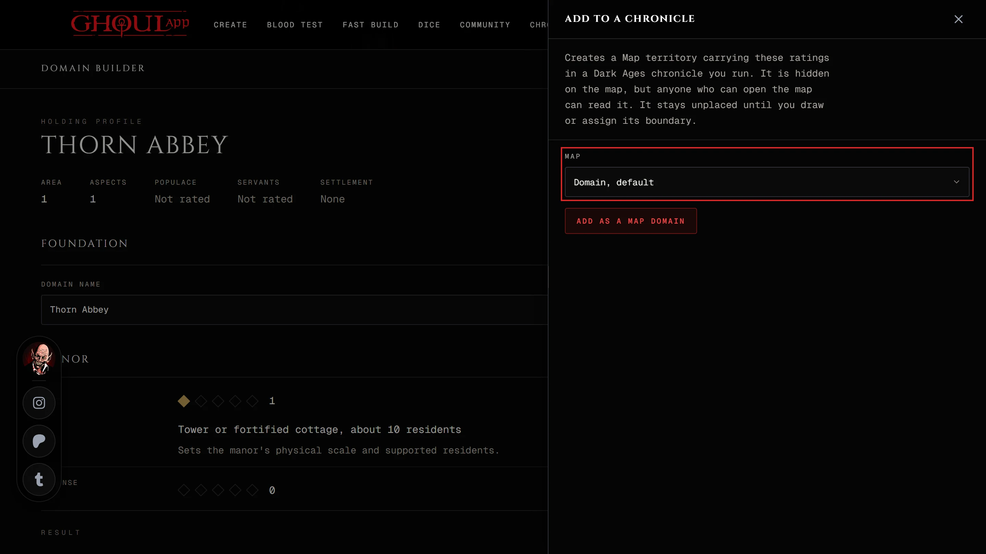Click 'Tower or fortified cottage' description text
This screenshot has height=554, width=986.
pyautogui.click(x=319, y=430)
